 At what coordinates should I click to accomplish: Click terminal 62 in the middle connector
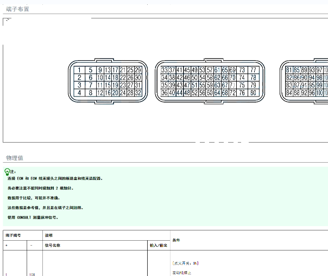217,78
